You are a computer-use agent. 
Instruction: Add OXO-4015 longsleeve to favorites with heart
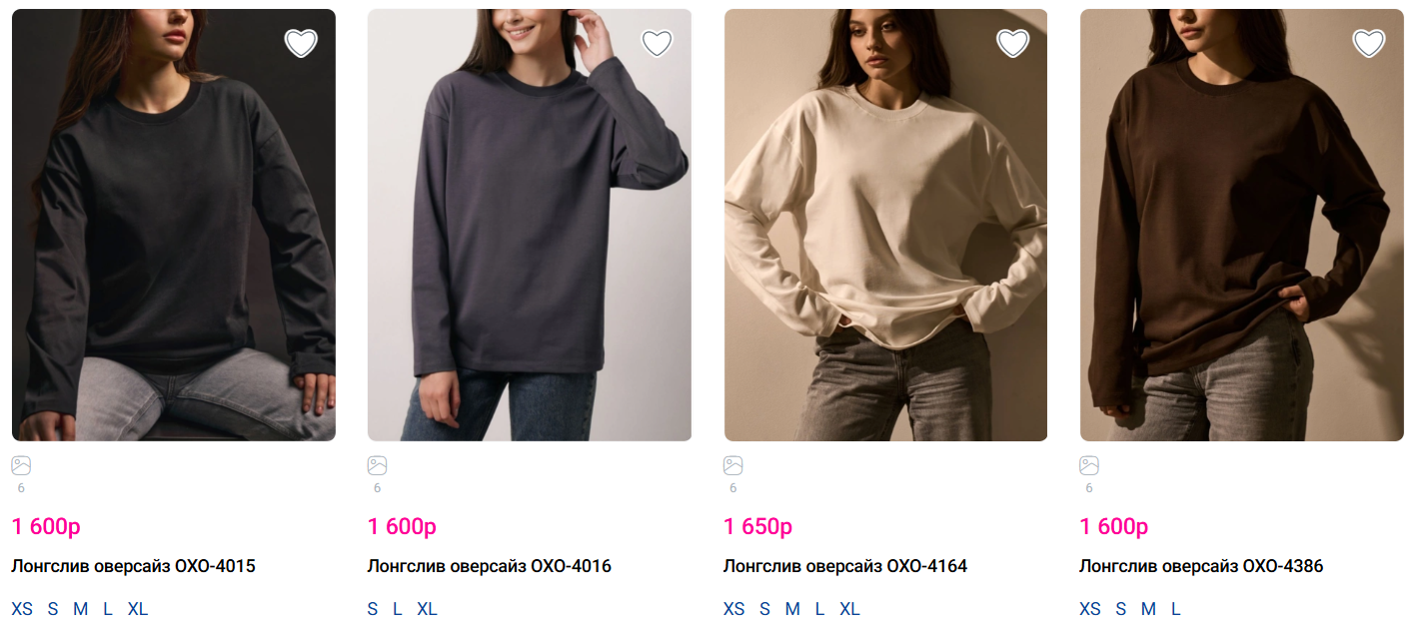click(x=301, y=43)
